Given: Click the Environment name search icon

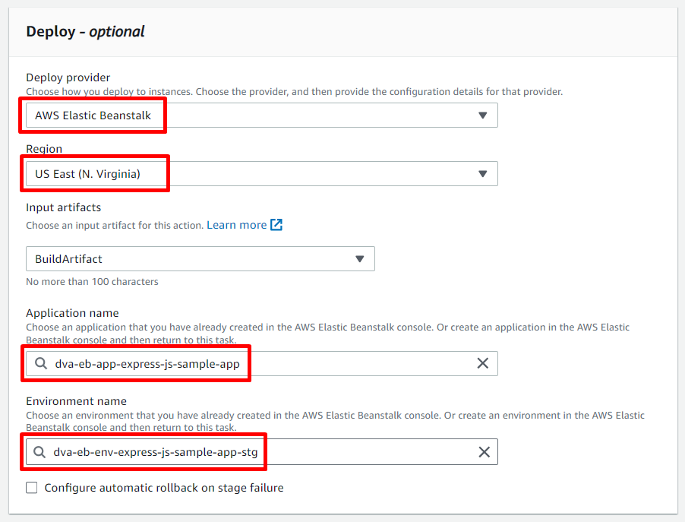Looking at the screenshot, I should coord(39,452).
